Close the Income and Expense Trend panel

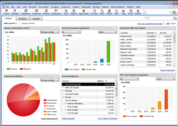click(58, 28)
